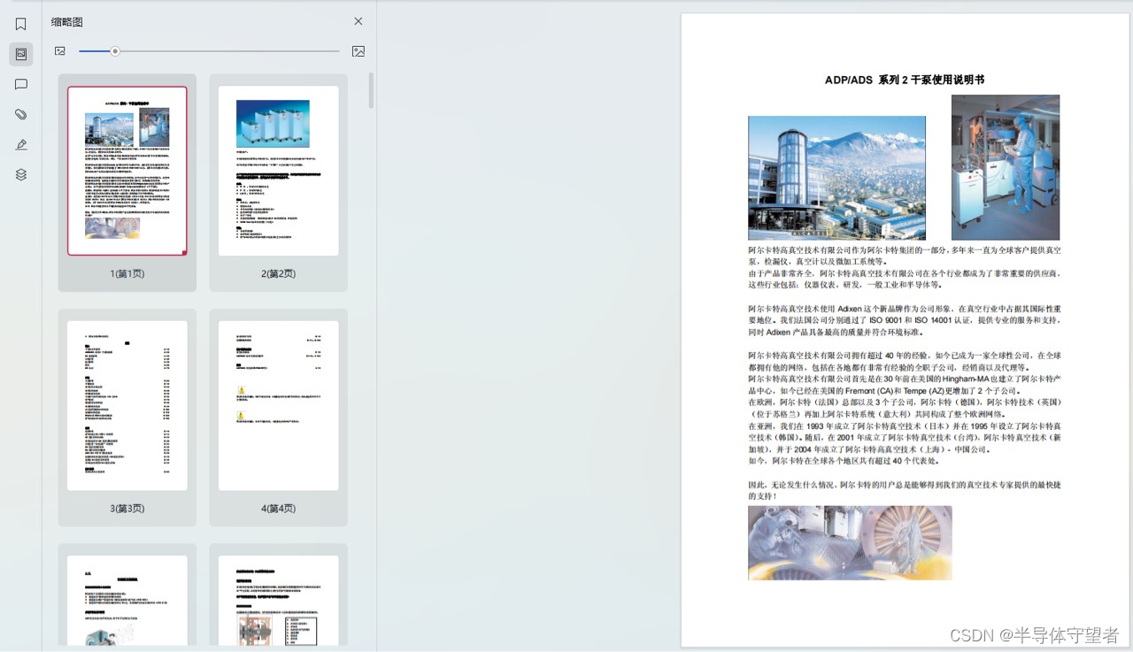Click the turbine image at page bottom

(x=850, y=542)
